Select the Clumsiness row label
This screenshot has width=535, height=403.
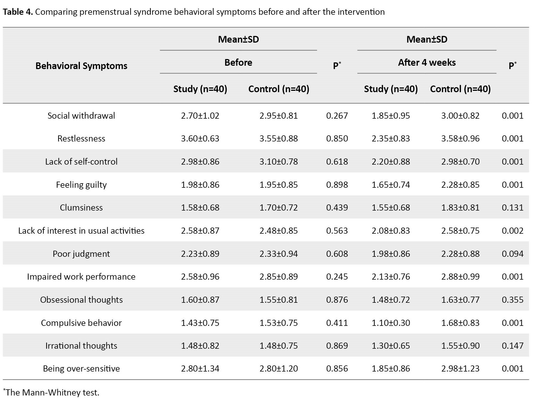pyautogui.click(x=81, y=207)
